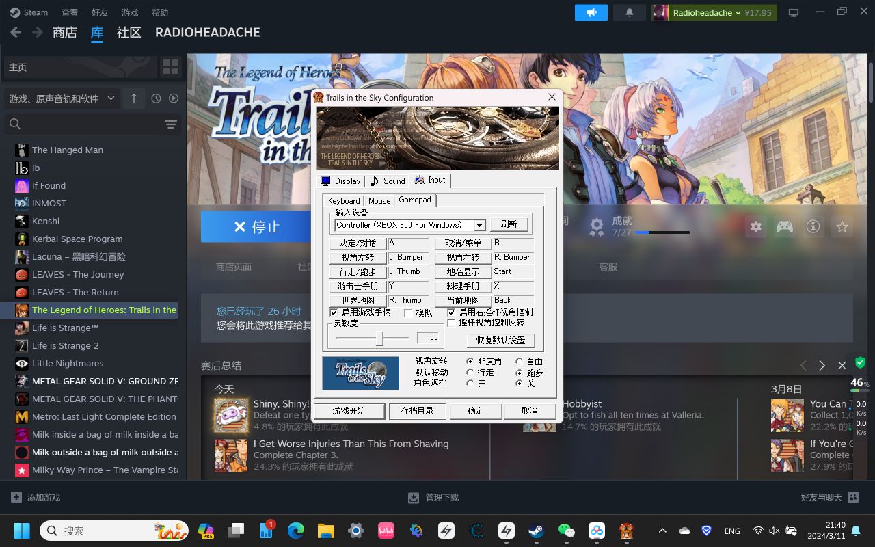Screen dimensions: 875x547
Task: Open Microsoft Edge from taskbar
Action: pos(295,531)
